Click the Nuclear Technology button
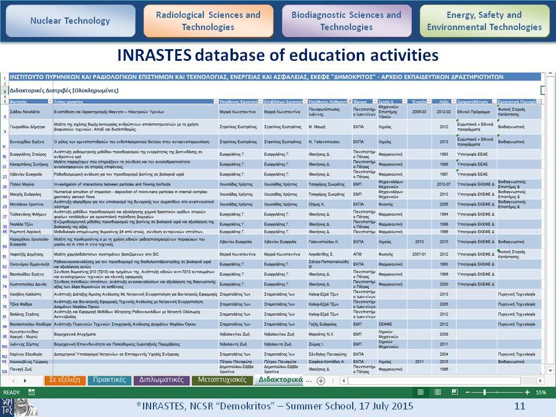 pos(71,21)
